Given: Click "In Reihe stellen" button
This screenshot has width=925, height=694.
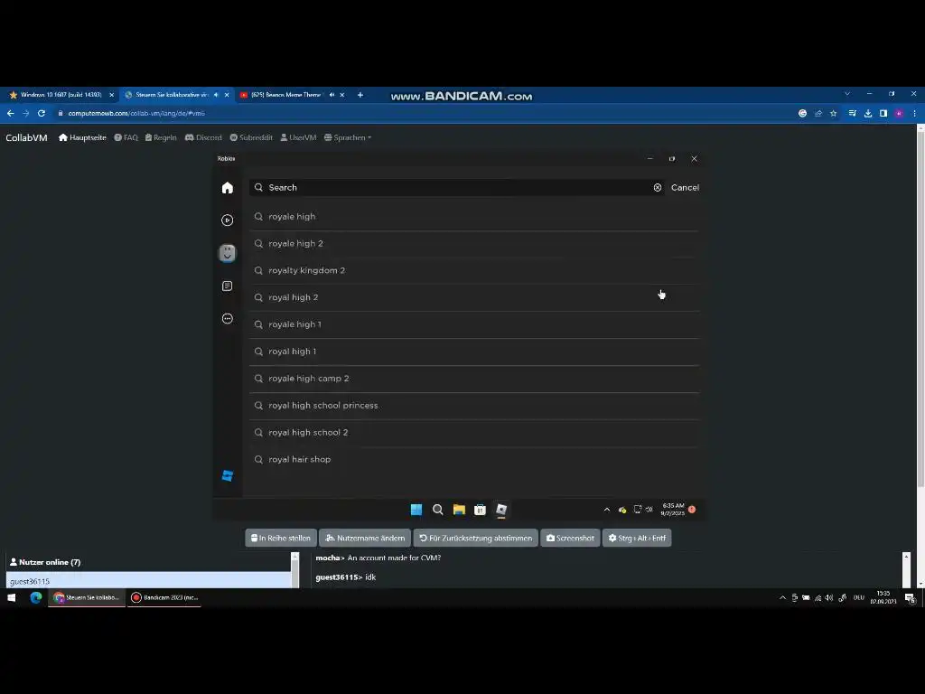Looking at the screenshot, I should (281, 539).
